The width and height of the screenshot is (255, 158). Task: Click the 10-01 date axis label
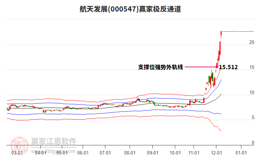tap(175, 153)
